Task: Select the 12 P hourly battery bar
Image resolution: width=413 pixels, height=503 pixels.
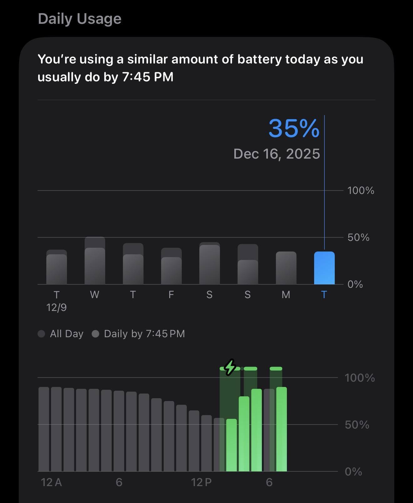Action: [194, 440]
